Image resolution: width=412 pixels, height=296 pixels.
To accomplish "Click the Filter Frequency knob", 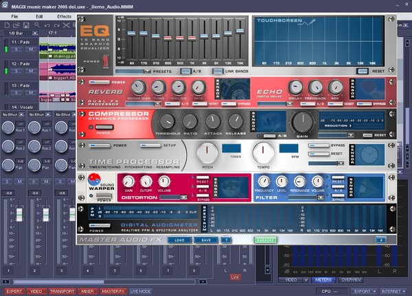I will pyautogui.click(x=264, y=182).
